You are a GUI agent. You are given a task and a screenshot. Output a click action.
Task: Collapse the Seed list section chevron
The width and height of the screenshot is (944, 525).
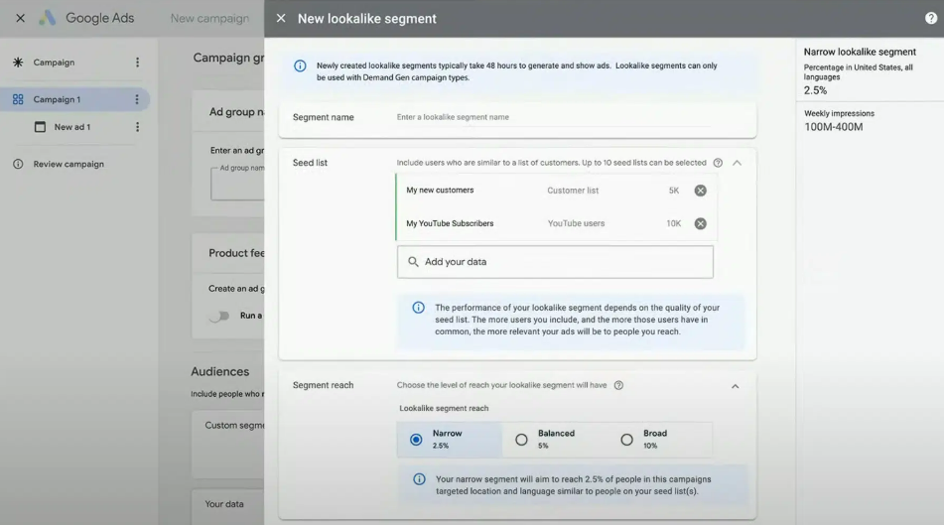(737, 163)
